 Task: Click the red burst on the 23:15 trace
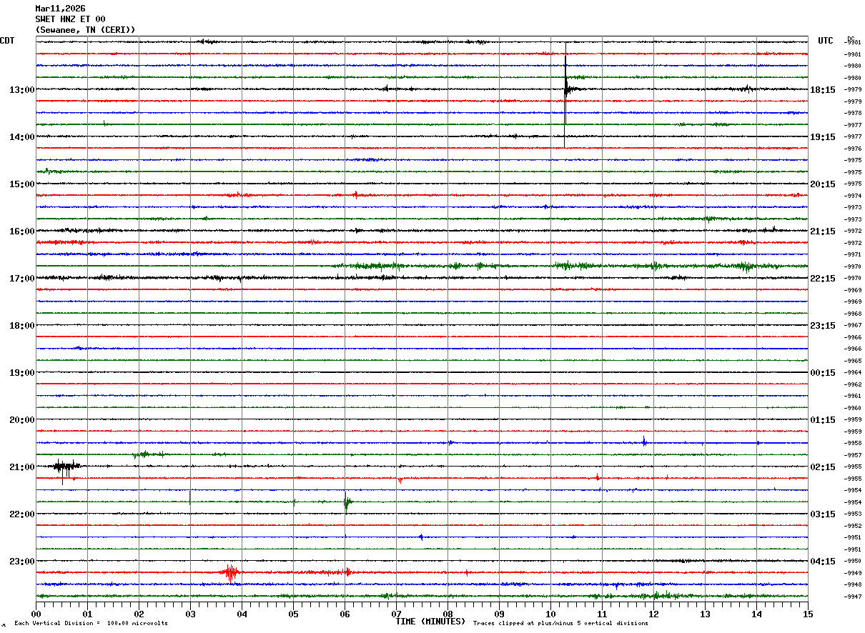coord(230,572)
